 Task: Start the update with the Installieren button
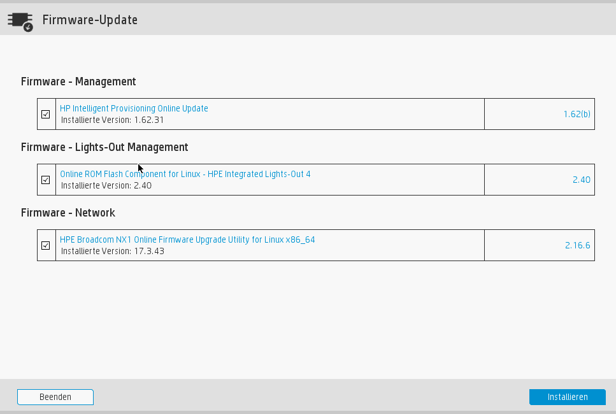tap(568, 397)
